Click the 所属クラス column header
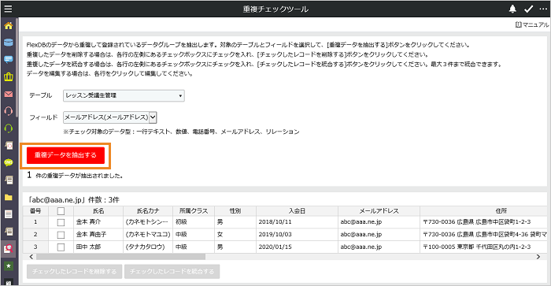Viewport: 551px width, 286px height. coord(194,210)
